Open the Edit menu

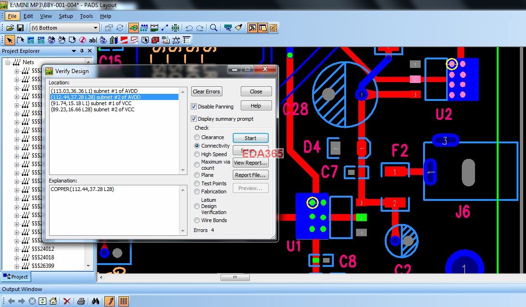(x=28, y=16)
